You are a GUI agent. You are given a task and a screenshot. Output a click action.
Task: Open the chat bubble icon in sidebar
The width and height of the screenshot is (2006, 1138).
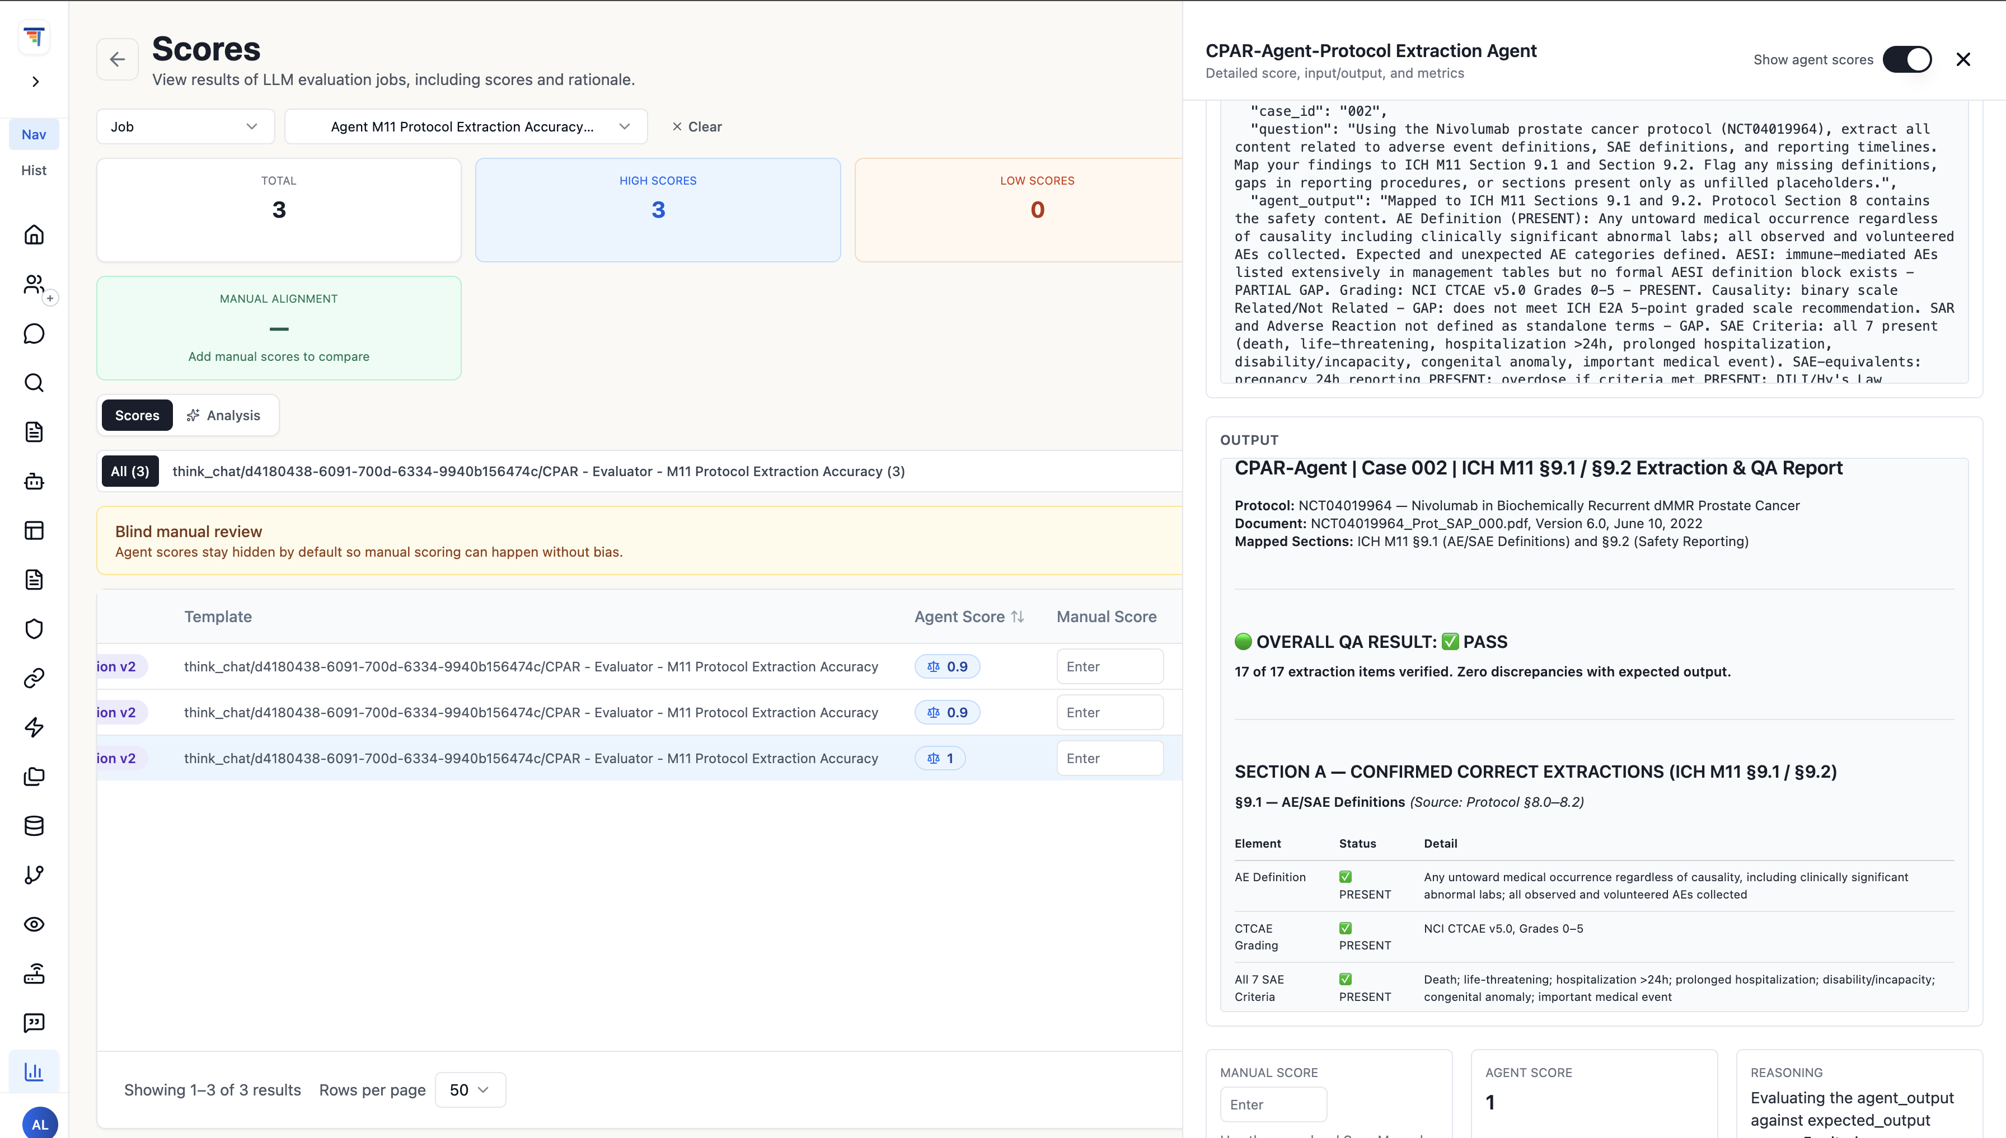pyautogui.click(x=34, y=334)
